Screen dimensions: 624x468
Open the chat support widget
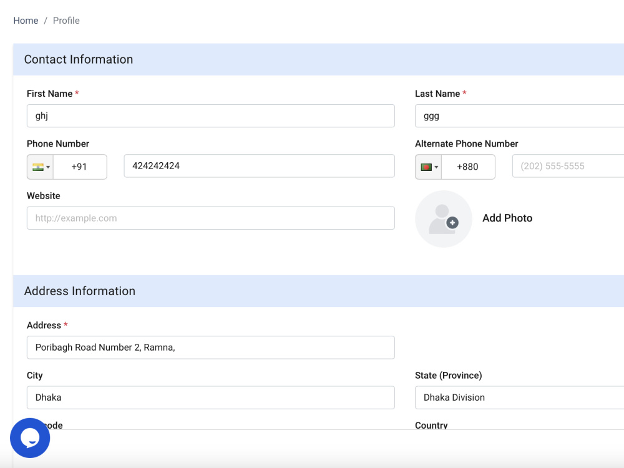[30, 438]
